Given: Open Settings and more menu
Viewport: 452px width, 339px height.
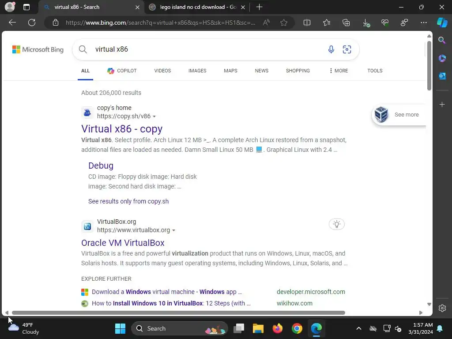Looking at the screenshot, I should tap(424, 23).
